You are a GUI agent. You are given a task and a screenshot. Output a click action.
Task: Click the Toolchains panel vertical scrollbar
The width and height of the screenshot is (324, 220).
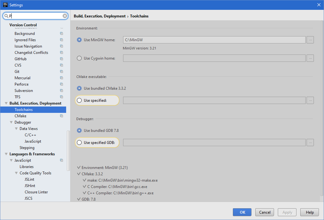(x=321, y=108)
